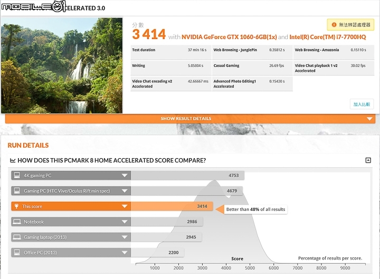Click the arrow on the SHOW RESULT DETAILS bar

369,119
